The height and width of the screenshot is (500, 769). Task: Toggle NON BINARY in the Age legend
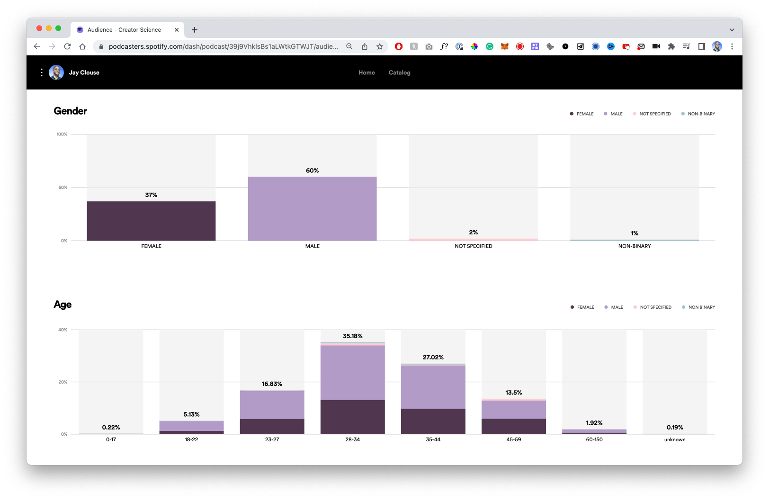tap(698, 307)
